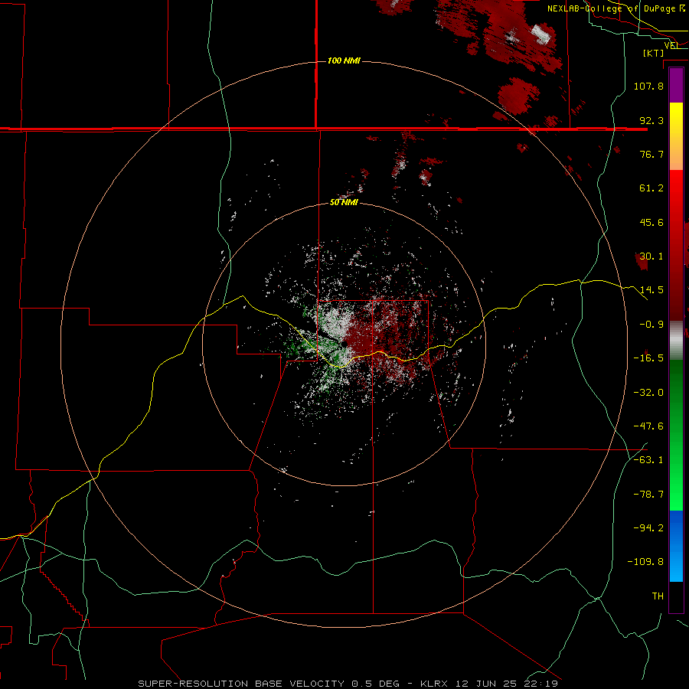Select the -47.6 value on the velocity scale

point(648,426)
